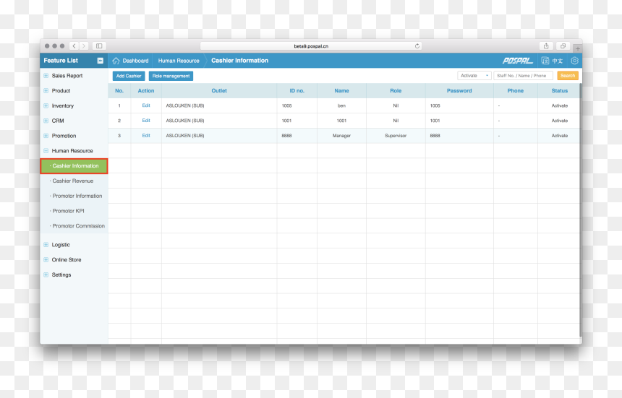
Task: Click the Activate status in Manager row
Action: pyautogui.click(x=559, y=136)
